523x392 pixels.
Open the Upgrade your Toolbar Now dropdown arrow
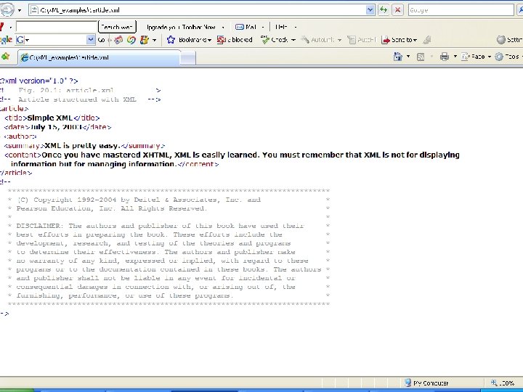click(223, 27)
